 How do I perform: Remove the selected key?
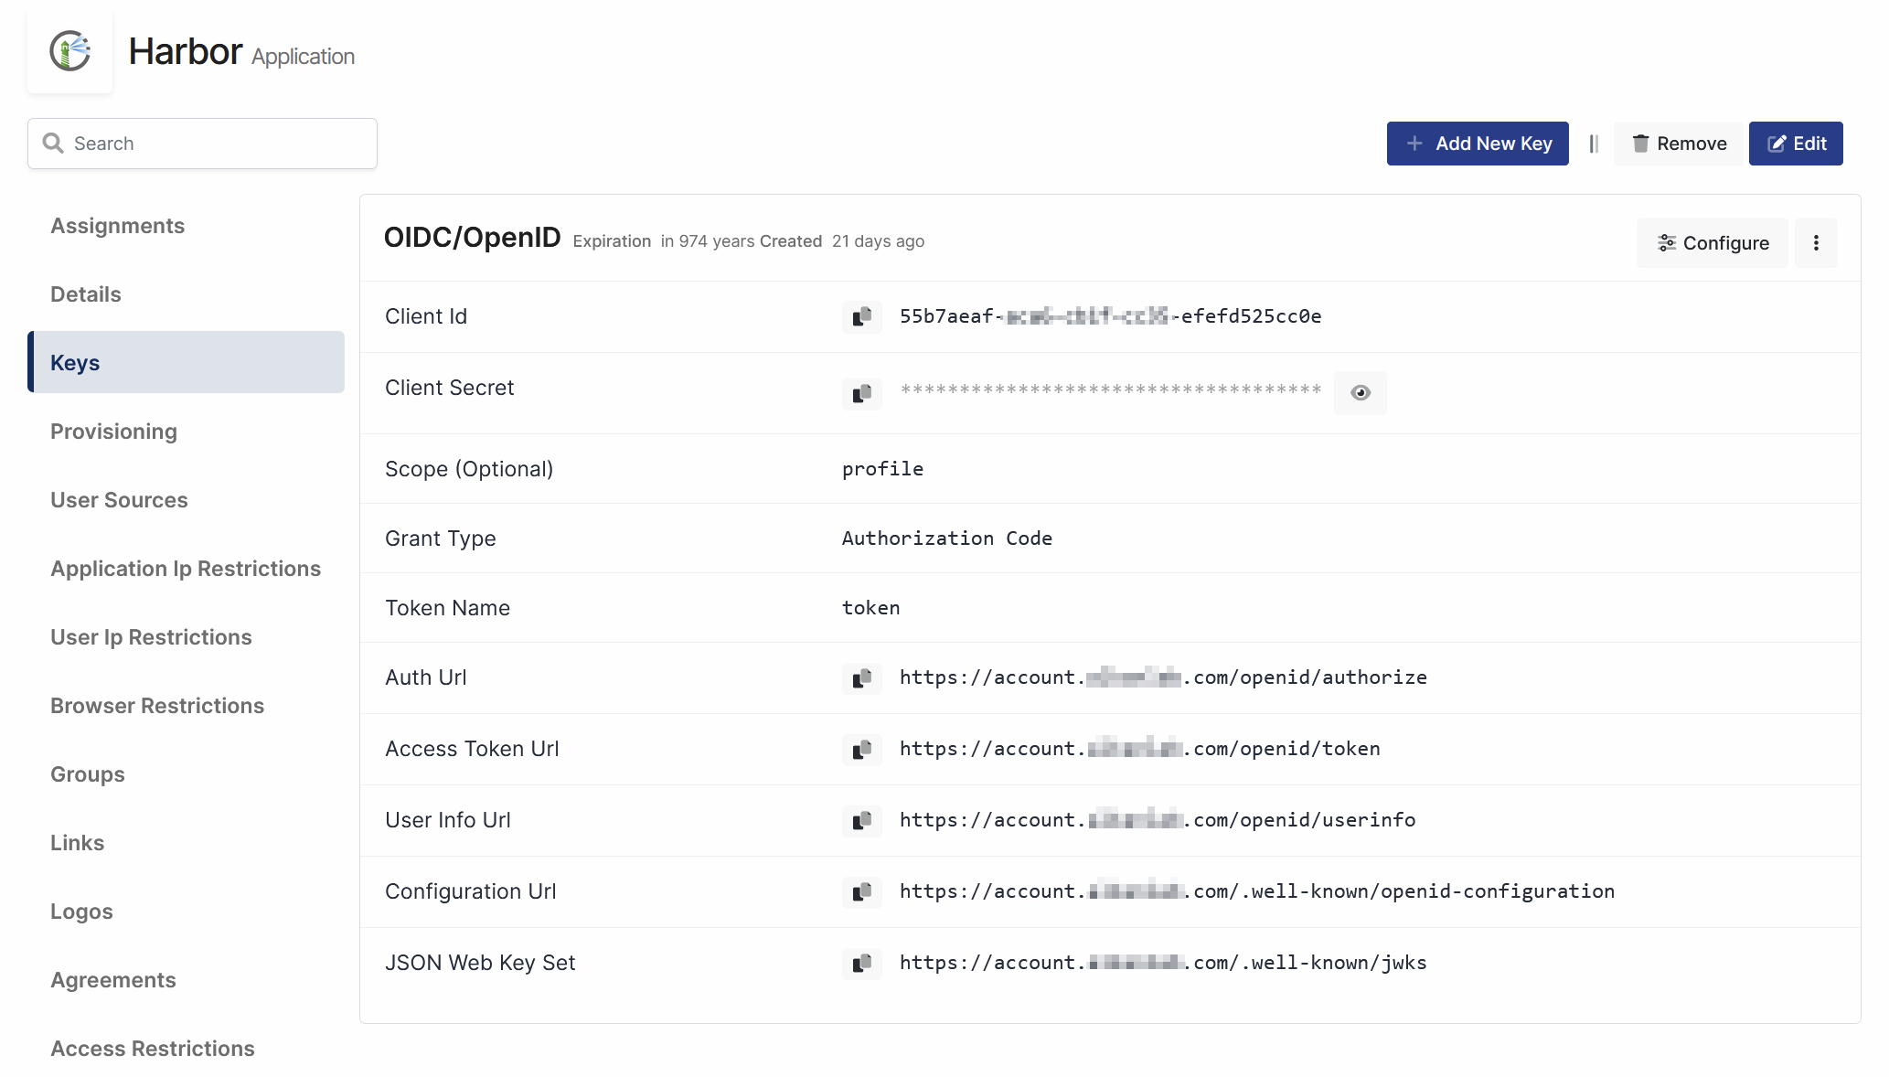click(1679, 144)
